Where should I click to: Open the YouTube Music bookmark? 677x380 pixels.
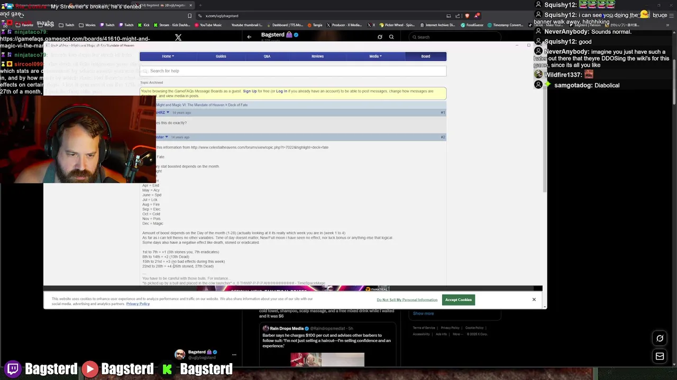208,25
